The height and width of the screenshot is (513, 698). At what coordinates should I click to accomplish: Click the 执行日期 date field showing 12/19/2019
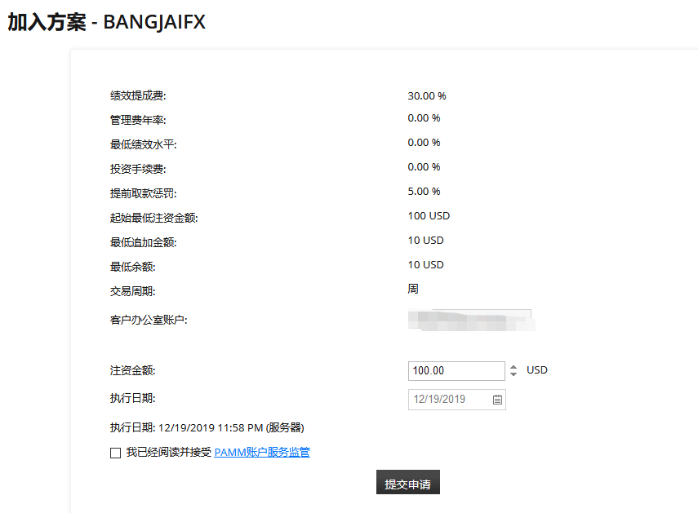[x=456, y=399]
